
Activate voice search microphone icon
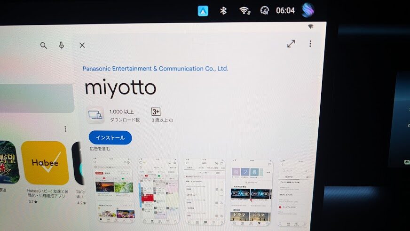click(62, 45)
